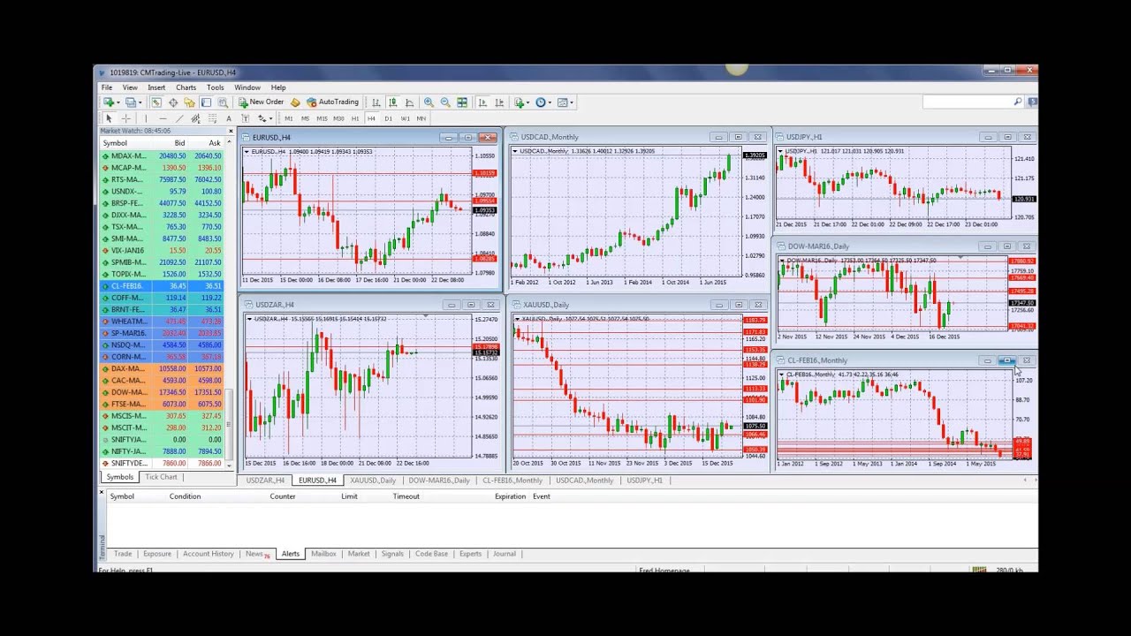Image resolution: width=1131 pixels, height=636 pixels.
Task: Select the Cursor arrow tool
Action: [109, 118]
